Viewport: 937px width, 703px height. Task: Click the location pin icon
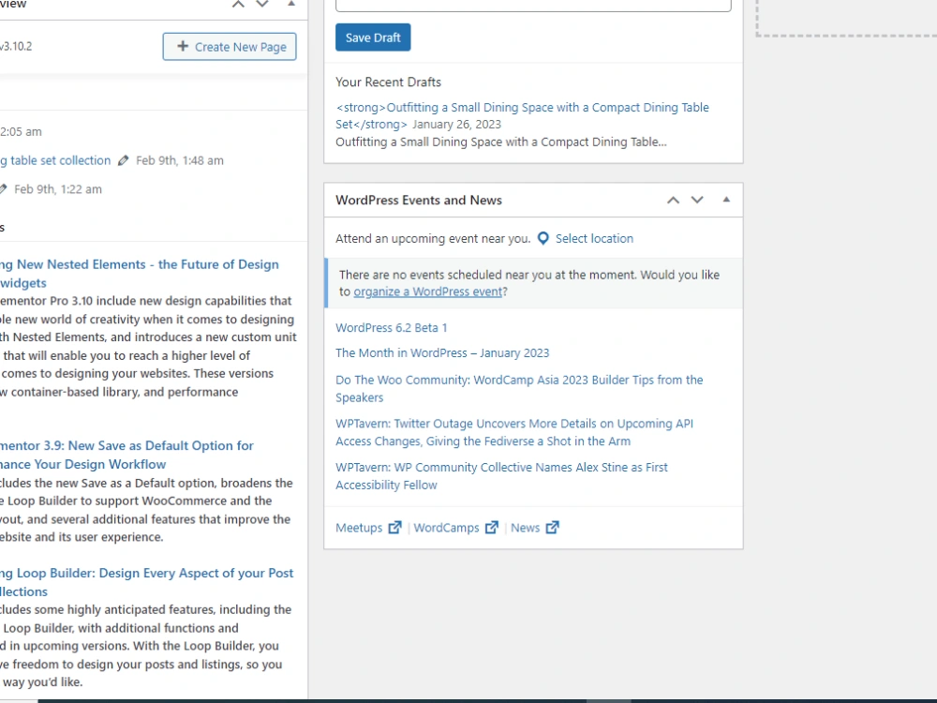click(543, 238)
